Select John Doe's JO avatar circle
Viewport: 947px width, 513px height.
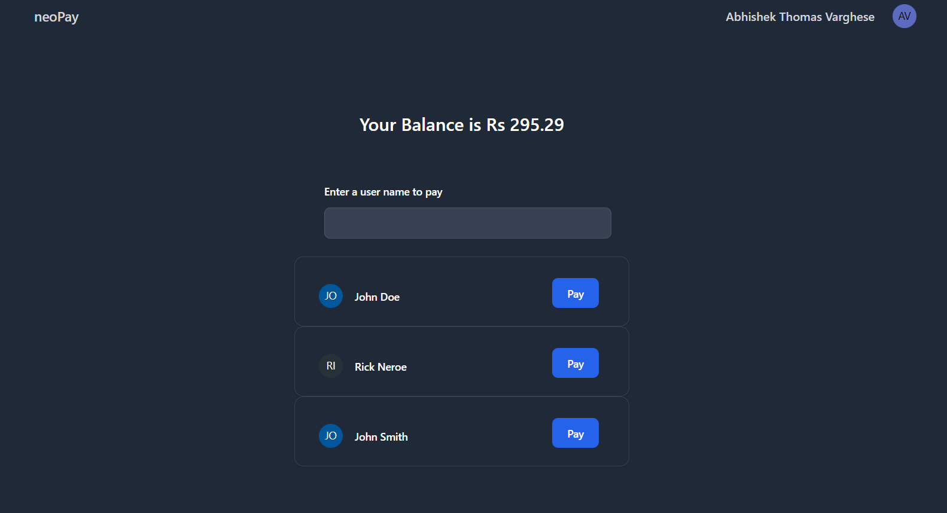(330, 295)
